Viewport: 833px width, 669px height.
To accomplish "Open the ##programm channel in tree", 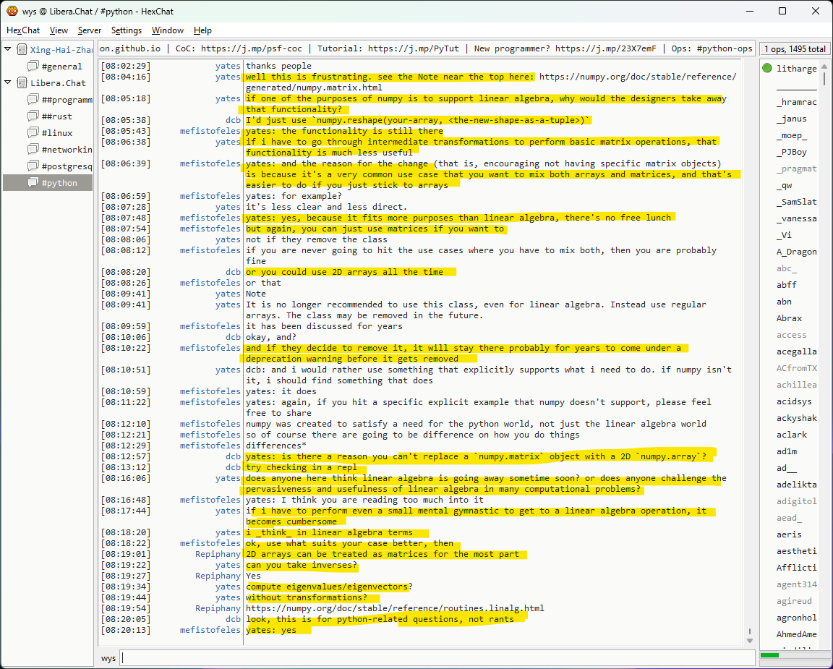I will tap(67, 100).
